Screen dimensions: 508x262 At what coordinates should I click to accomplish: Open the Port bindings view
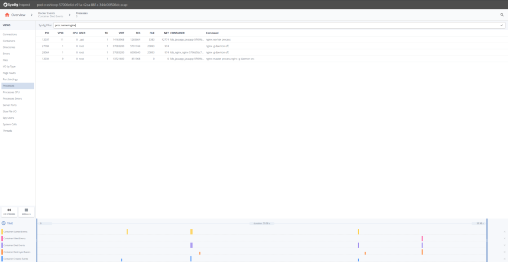[10, 79]
